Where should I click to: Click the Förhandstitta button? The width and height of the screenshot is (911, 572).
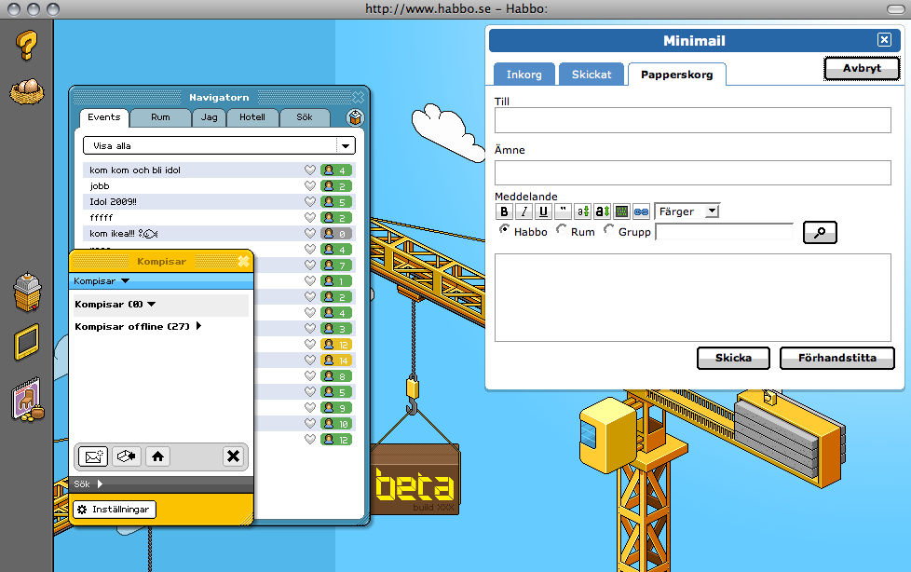(837, 358)
